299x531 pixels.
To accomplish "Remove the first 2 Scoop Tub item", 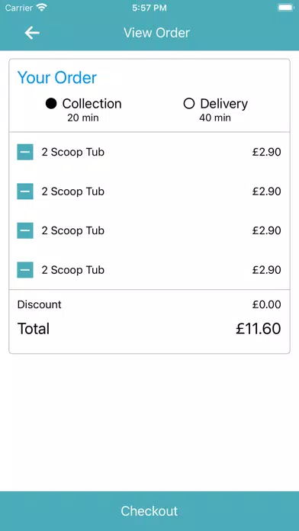I will (x=25, y=152).
